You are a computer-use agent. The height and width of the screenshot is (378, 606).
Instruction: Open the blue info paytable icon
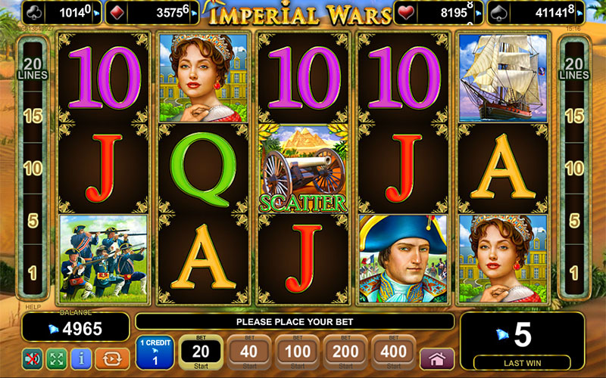[x=81, y=358]
